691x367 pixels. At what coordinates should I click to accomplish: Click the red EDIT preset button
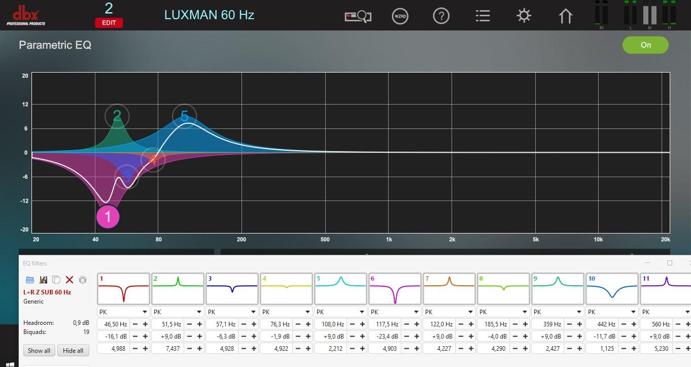[x=109, y=23]
